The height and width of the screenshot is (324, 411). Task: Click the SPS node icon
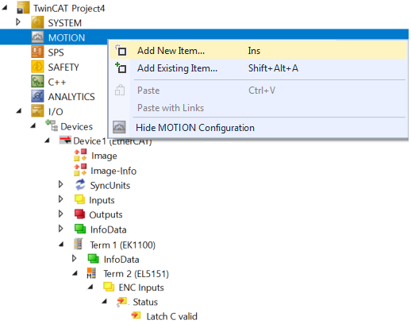point(37,52)
